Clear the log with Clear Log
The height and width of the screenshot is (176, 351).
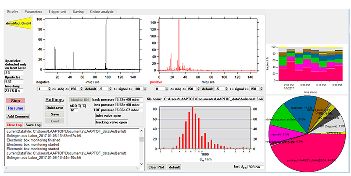coord(14,125)
